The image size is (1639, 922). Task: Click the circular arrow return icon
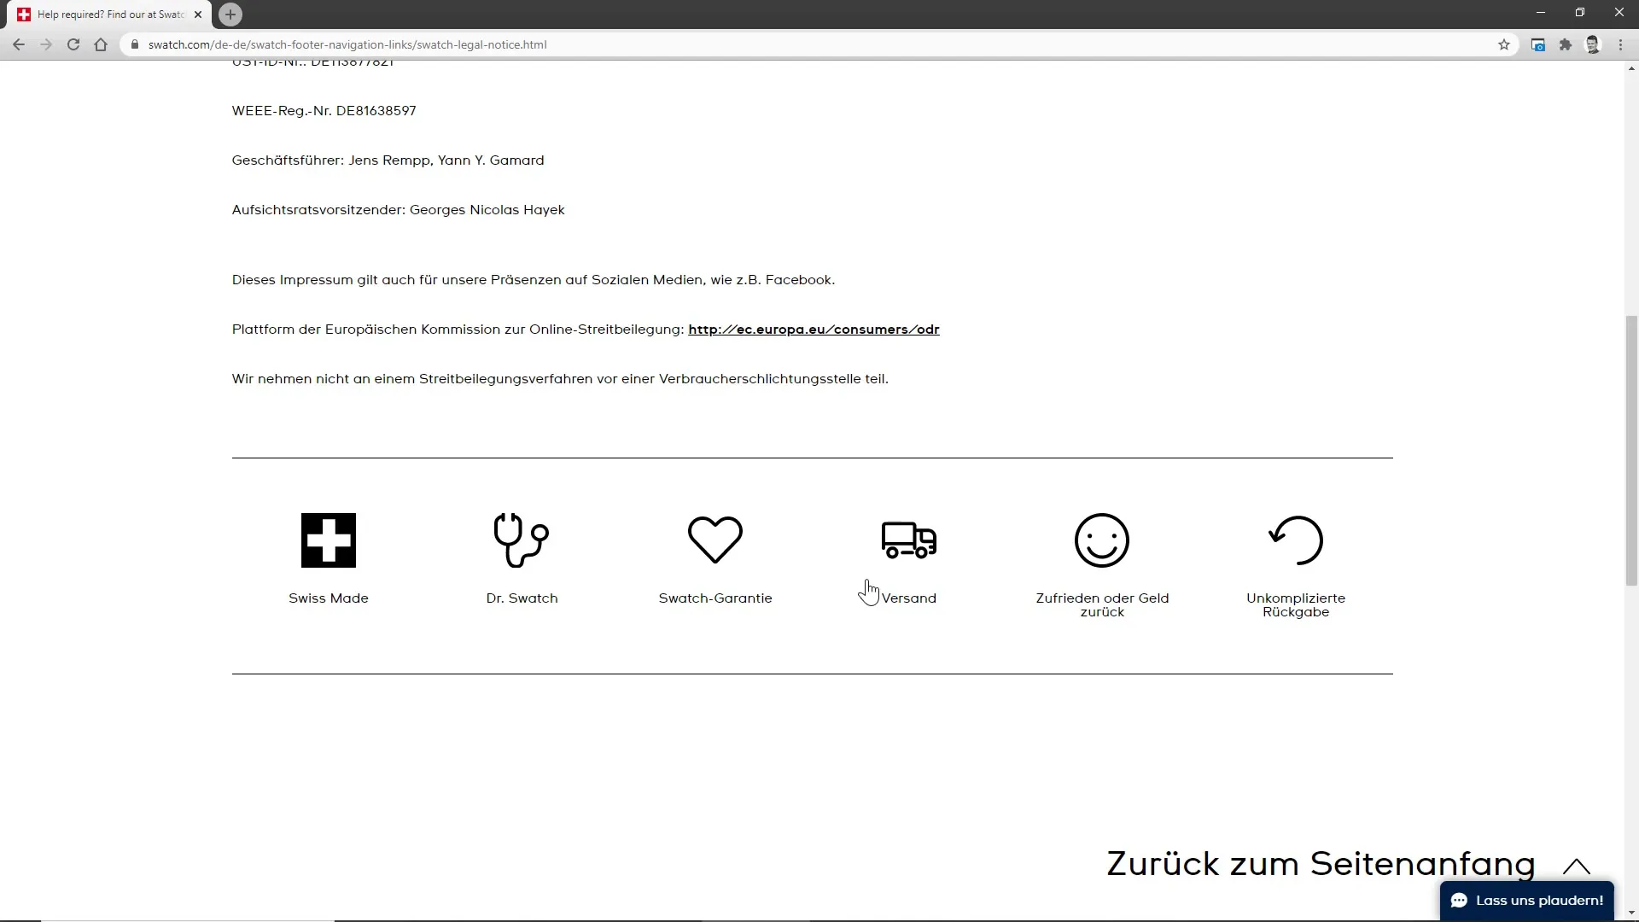coord(1296,540)
